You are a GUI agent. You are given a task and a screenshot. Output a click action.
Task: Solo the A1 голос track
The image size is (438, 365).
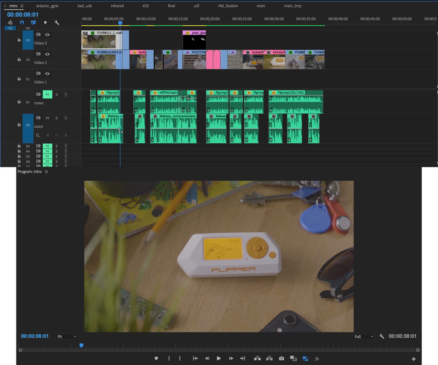tap(56, 94)
